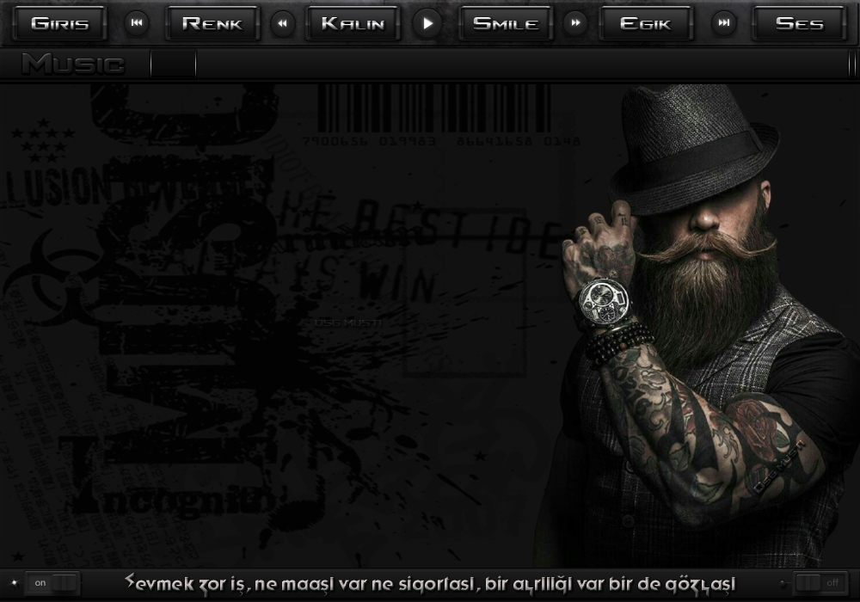Toggle the 'off' switch at bottom right
The width and height of the screenshot is (860, 602).
coord(820,583)
